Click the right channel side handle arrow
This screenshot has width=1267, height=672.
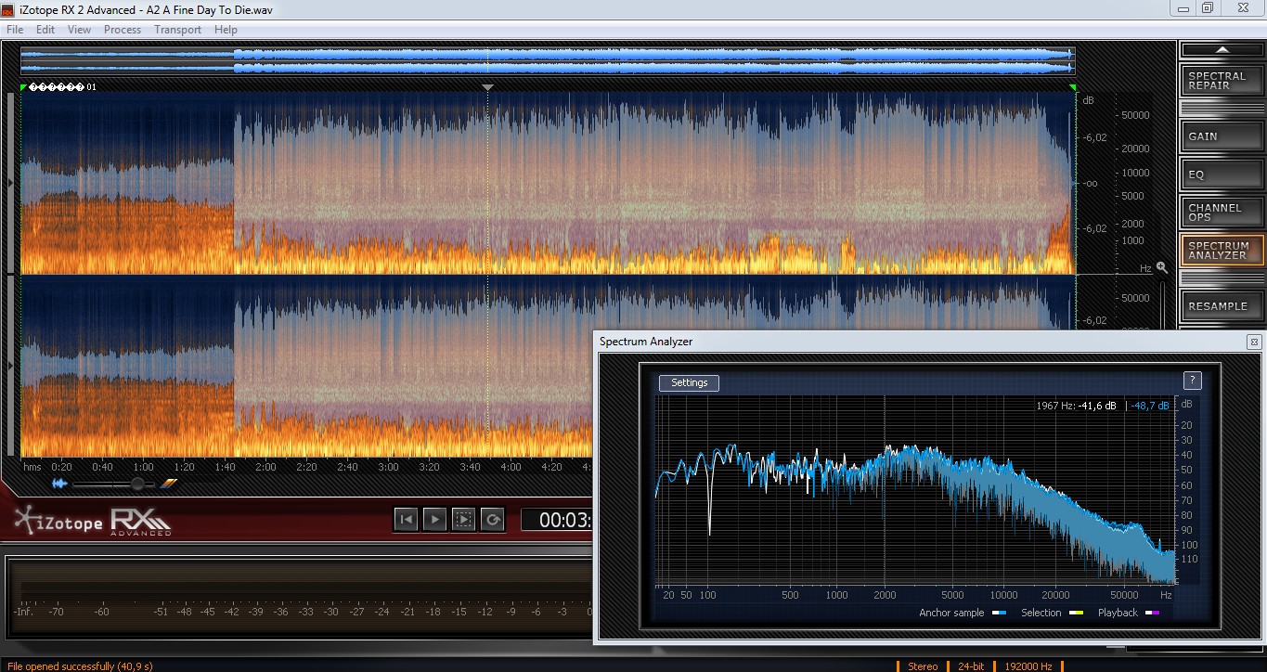[11, 367]
